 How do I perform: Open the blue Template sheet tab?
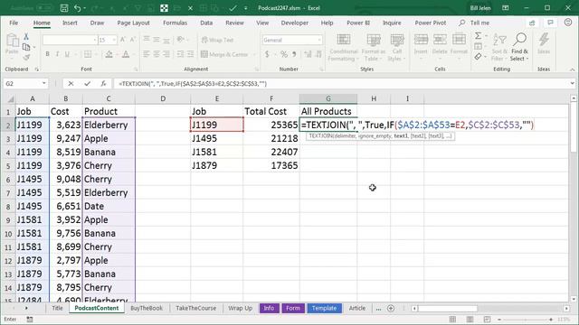tap(324, 308)
